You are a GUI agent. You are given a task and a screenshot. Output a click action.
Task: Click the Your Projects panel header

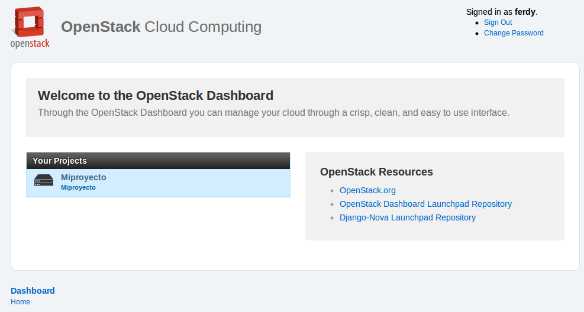tap(159, 161)
